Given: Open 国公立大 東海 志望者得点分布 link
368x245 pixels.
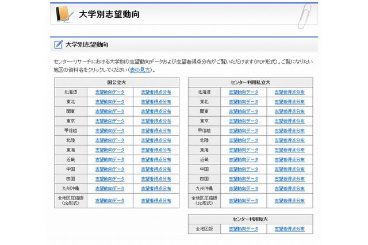Looking at the screenshot, I should pos(156,150).
